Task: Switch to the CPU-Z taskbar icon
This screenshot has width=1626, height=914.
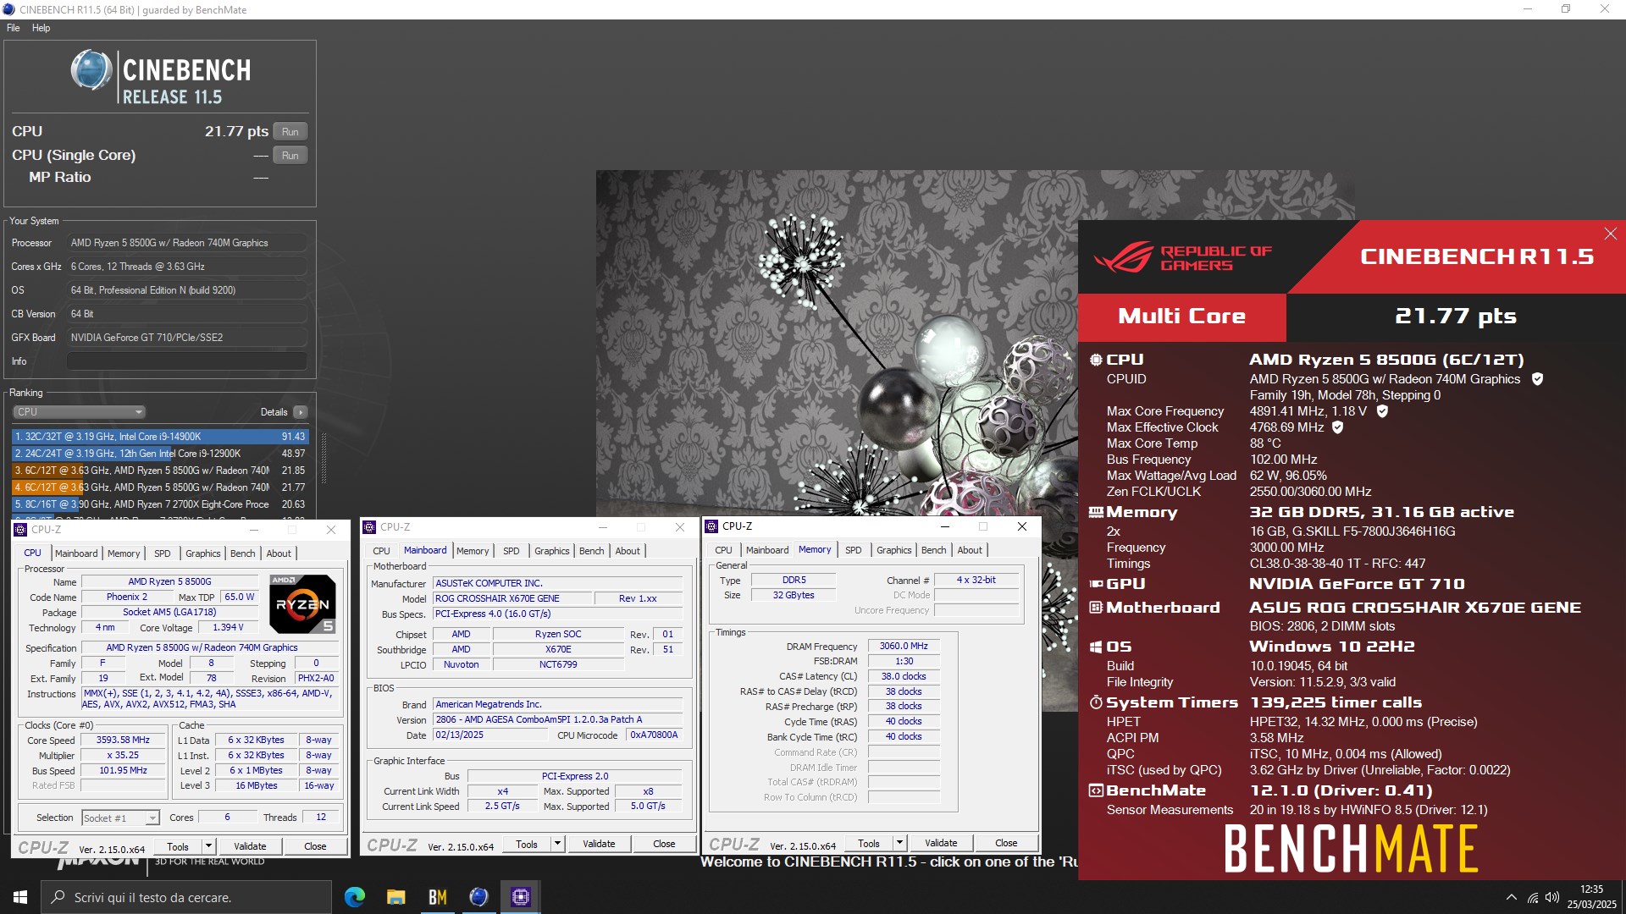Action: point(521,897)
